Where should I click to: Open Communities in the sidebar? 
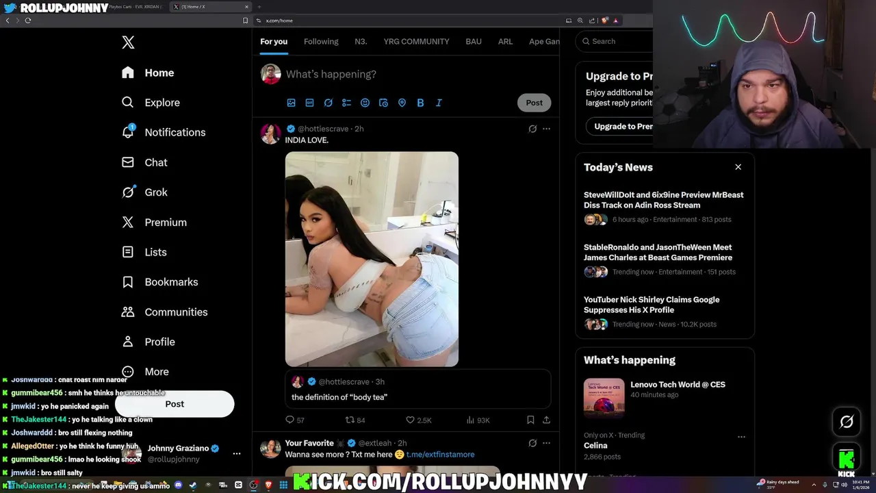coord(164,312)
